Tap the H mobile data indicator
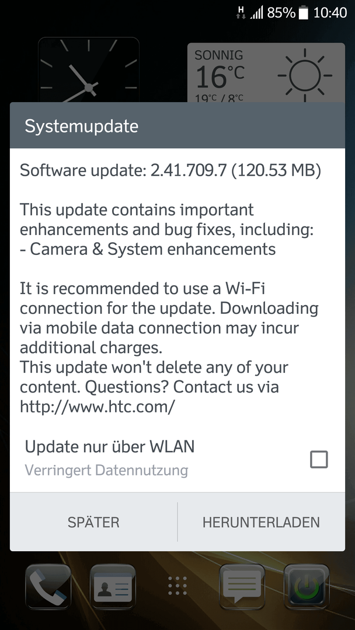 tap(241, 12)
